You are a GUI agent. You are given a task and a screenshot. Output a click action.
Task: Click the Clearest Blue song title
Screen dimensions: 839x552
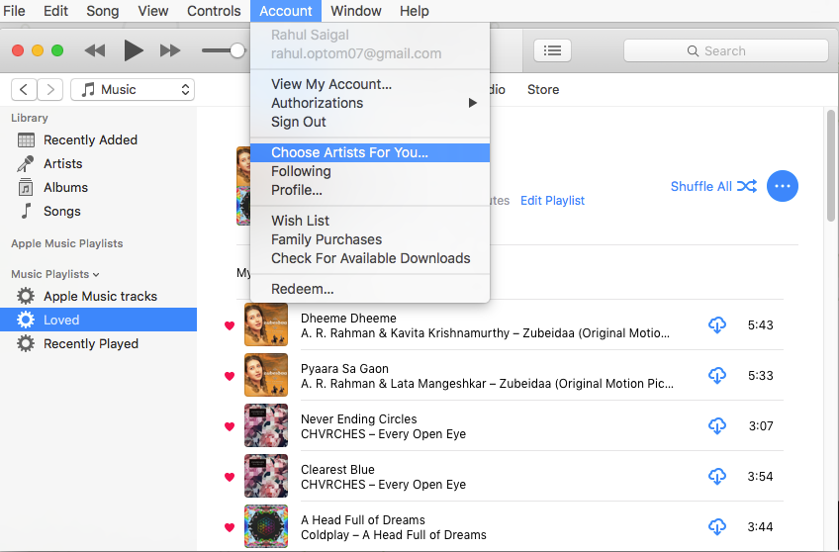337,469
